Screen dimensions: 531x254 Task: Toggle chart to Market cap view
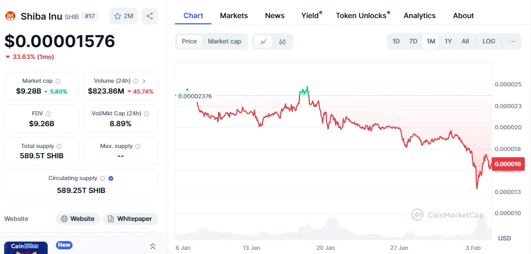click(224, 41)
